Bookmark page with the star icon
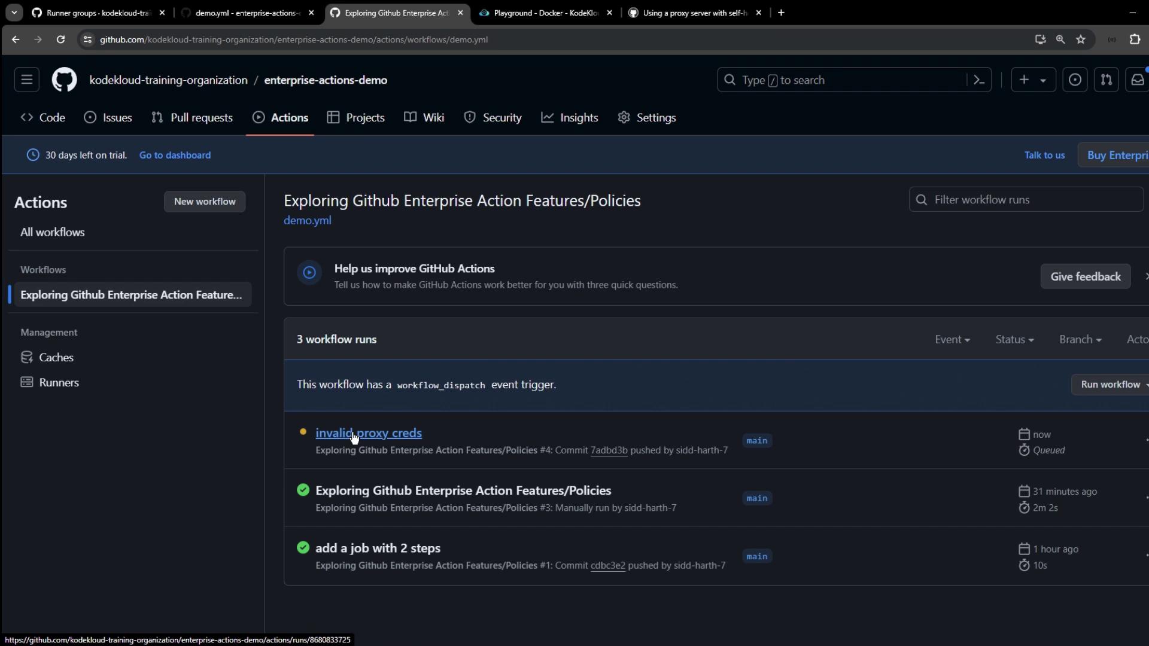Viewport: 1149px width, 646px height. pyautogui.click(x=1081, y=39)
